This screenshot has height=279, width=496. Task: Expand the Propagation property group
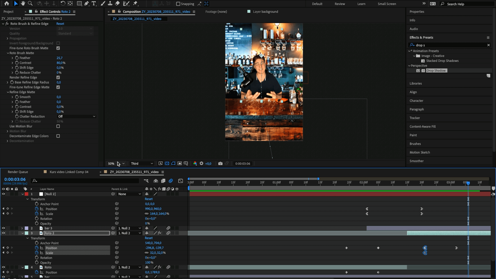click(7, 38)
